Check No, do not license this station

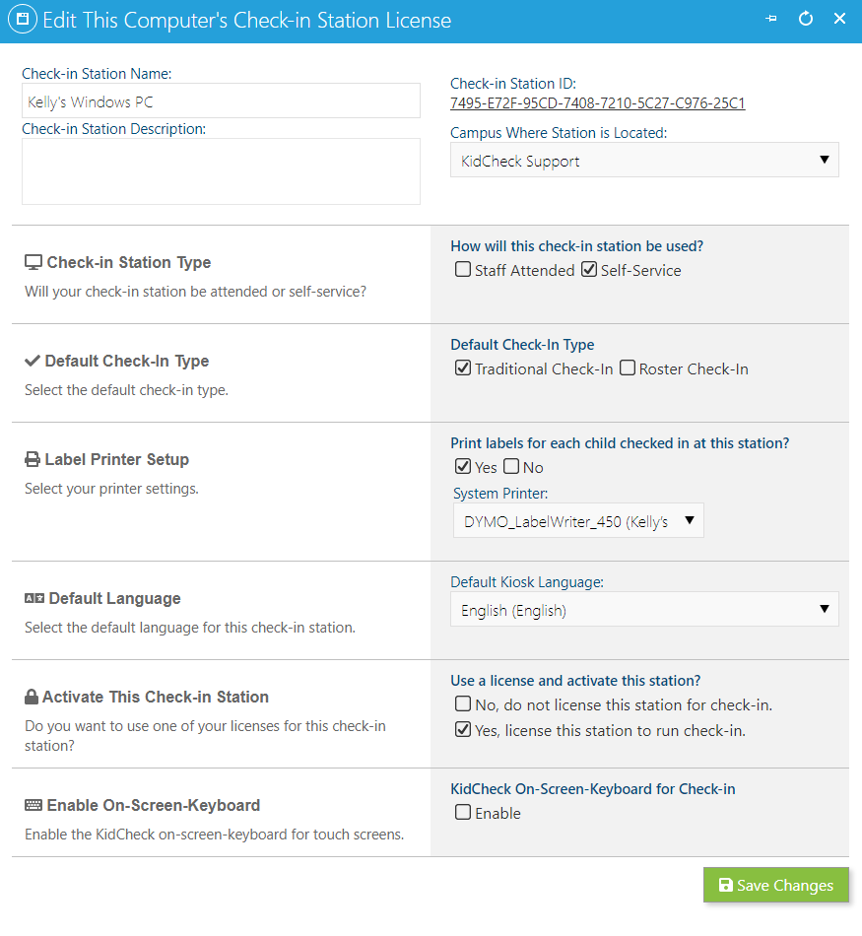(463, 704)
